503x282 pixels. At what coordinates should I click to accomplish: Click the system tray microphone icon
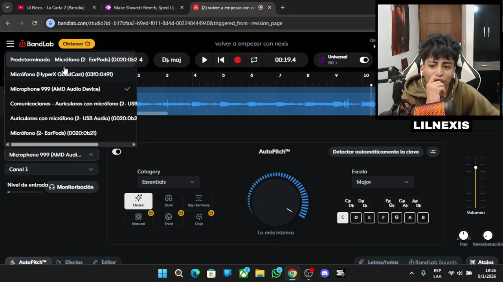[x=423, y=273]
